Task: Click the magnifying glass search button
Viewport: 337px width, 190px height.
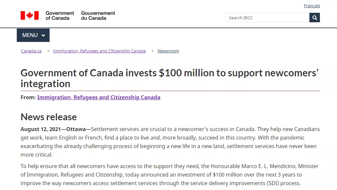Action: click(x=314, y=18)
